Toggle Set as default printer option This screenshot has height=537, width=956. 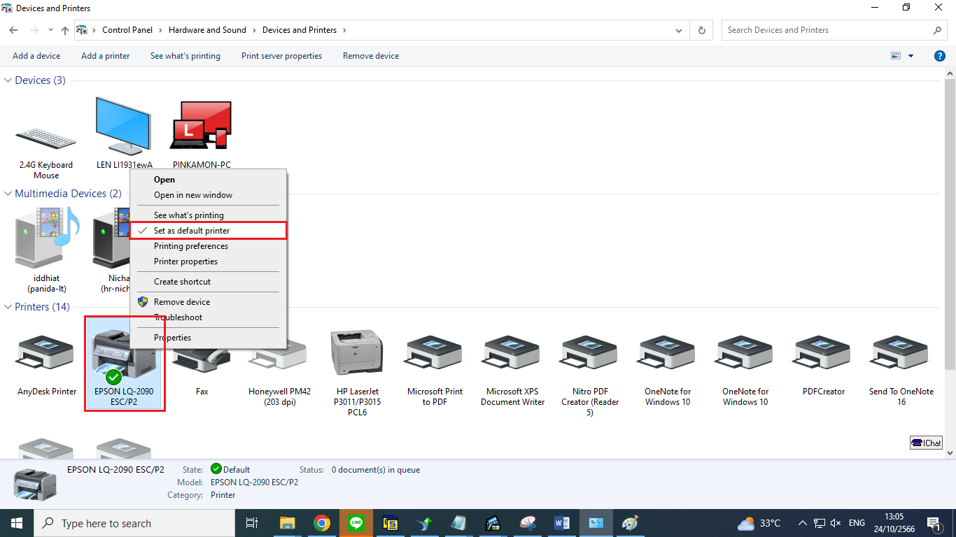point(192,231)
